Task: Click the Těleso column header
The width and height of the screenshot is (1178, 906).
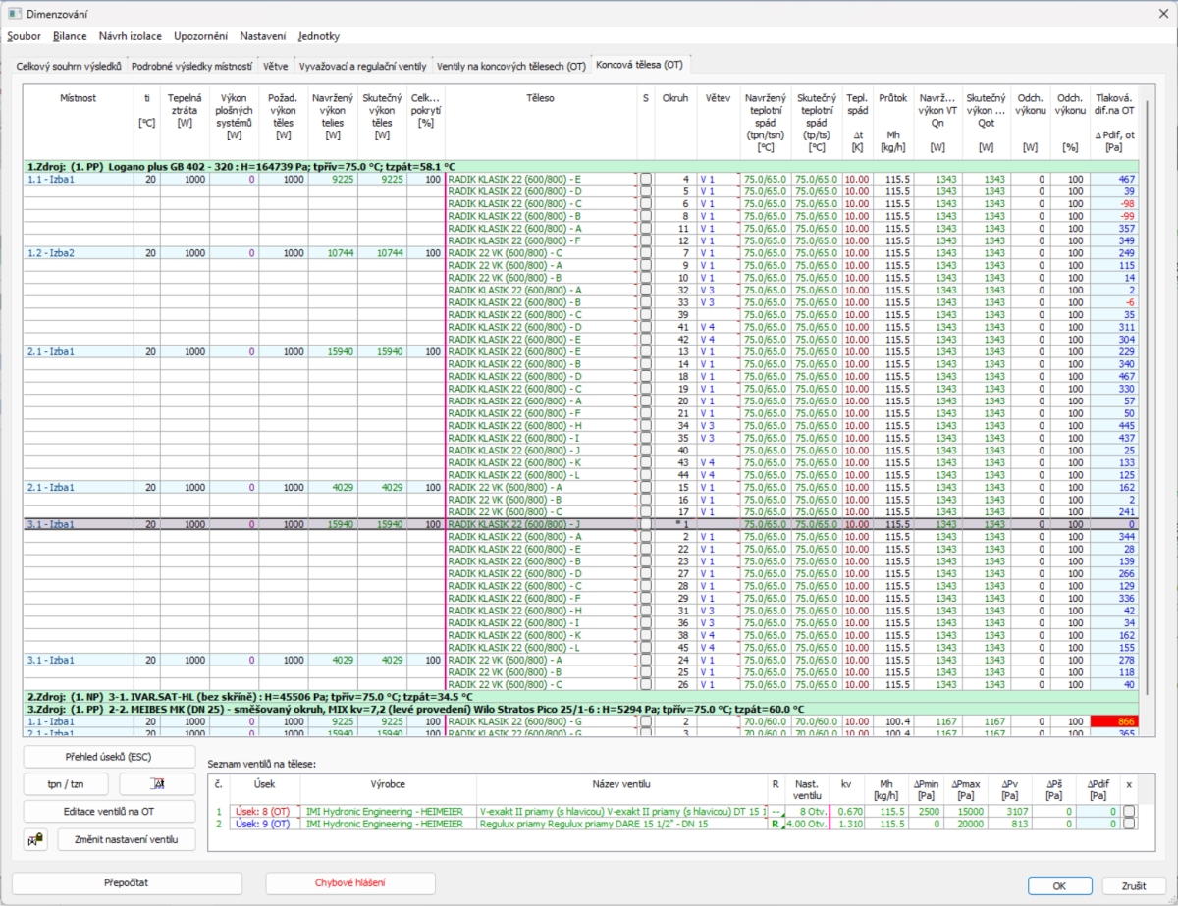Action: (541, 124)
